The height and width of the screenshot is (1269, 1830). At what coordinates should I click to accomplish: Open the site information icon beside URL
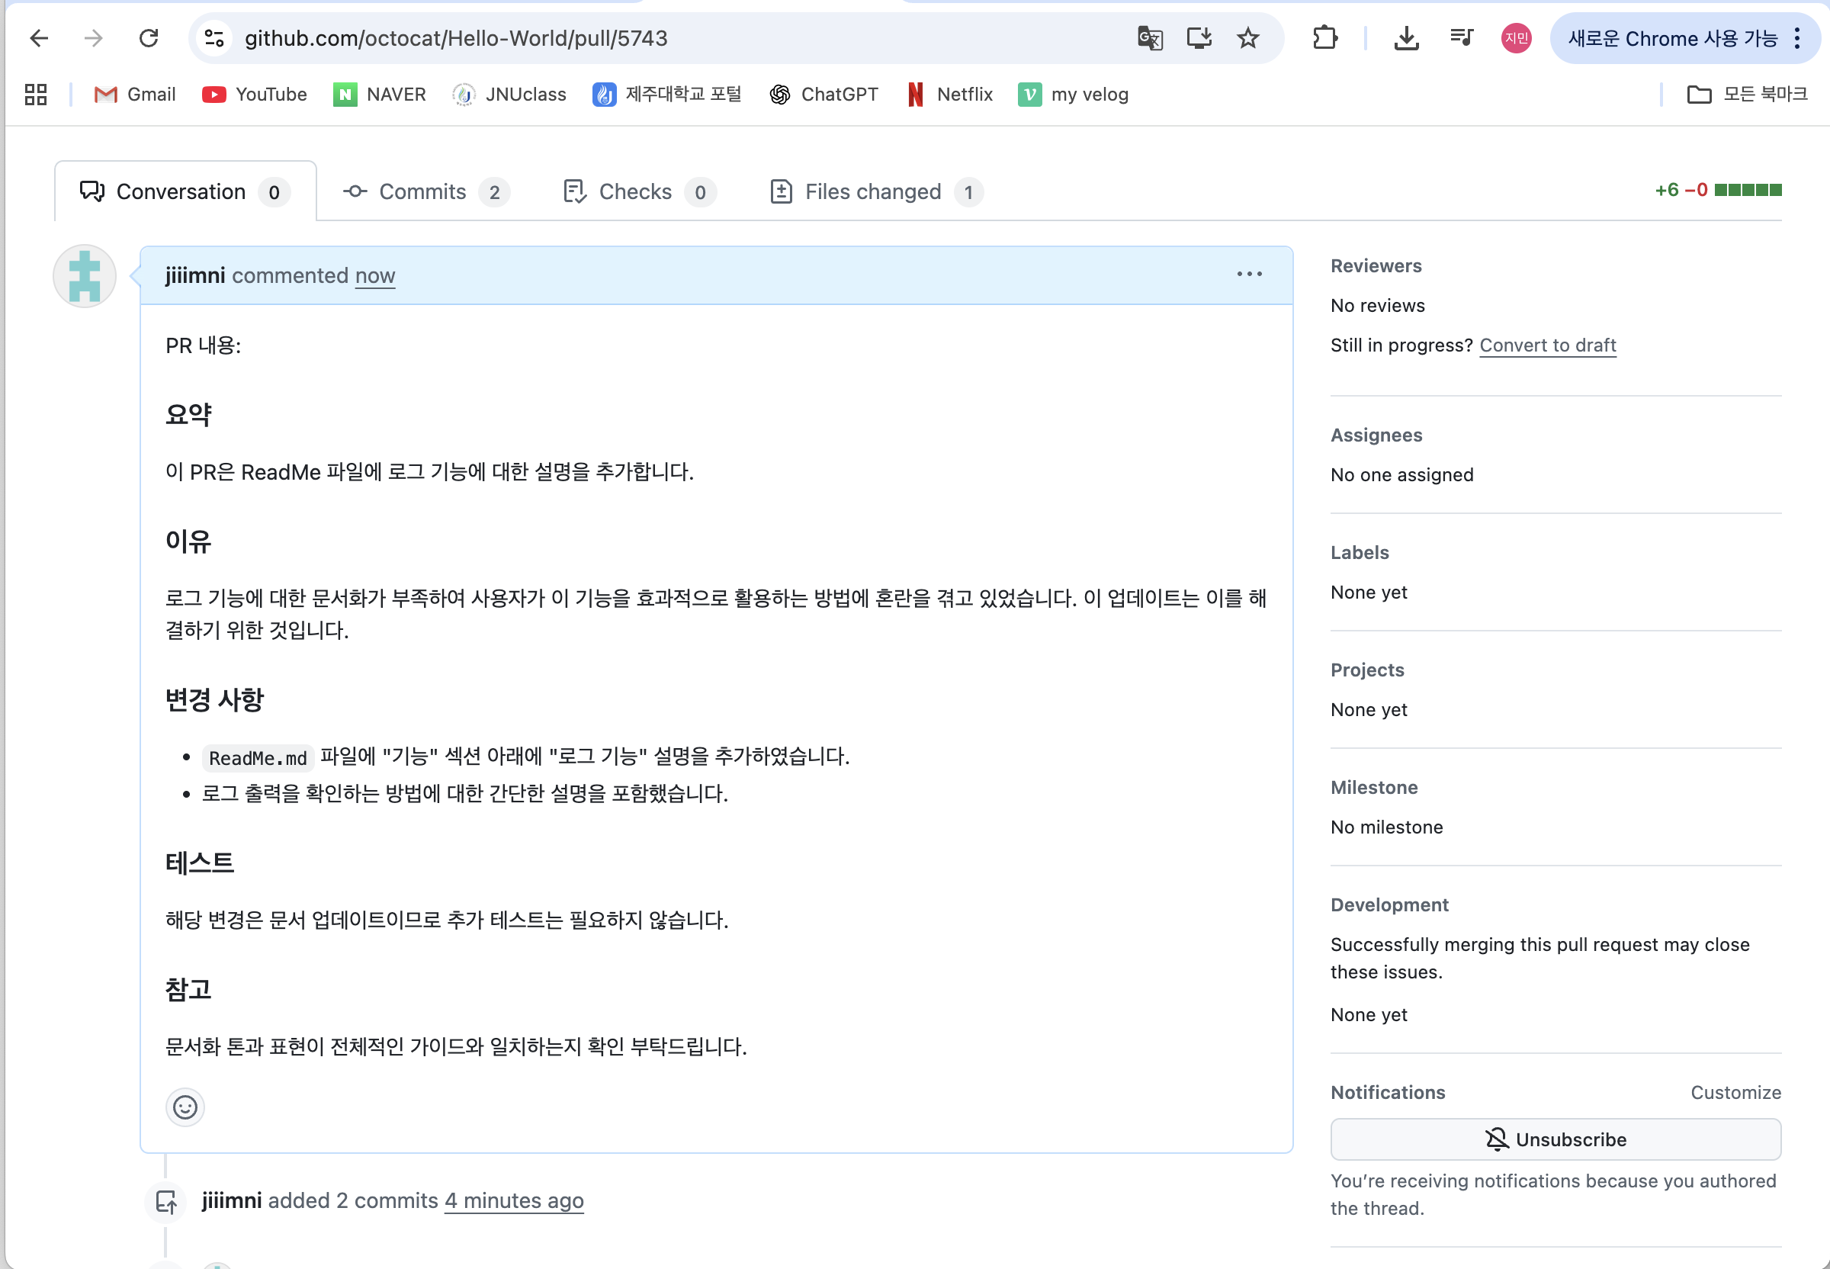coord(213,38)
